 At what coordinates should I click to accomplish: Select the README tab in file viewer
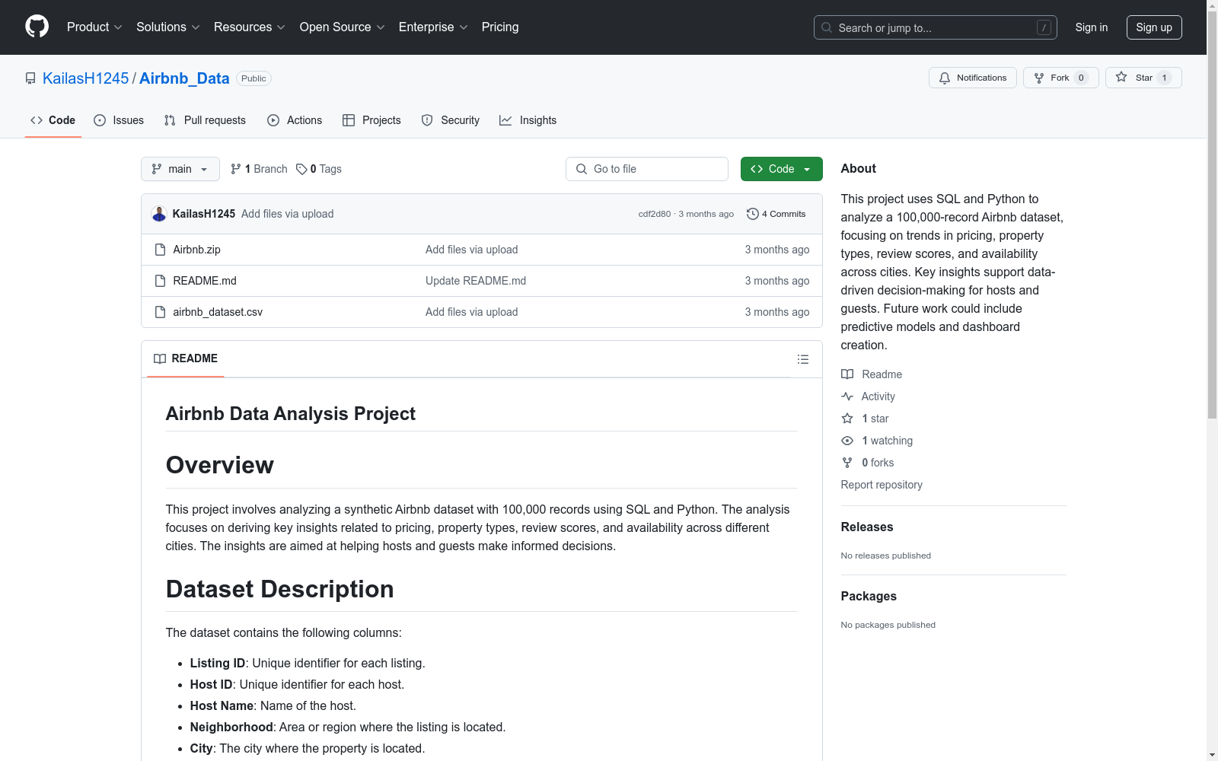186,358
